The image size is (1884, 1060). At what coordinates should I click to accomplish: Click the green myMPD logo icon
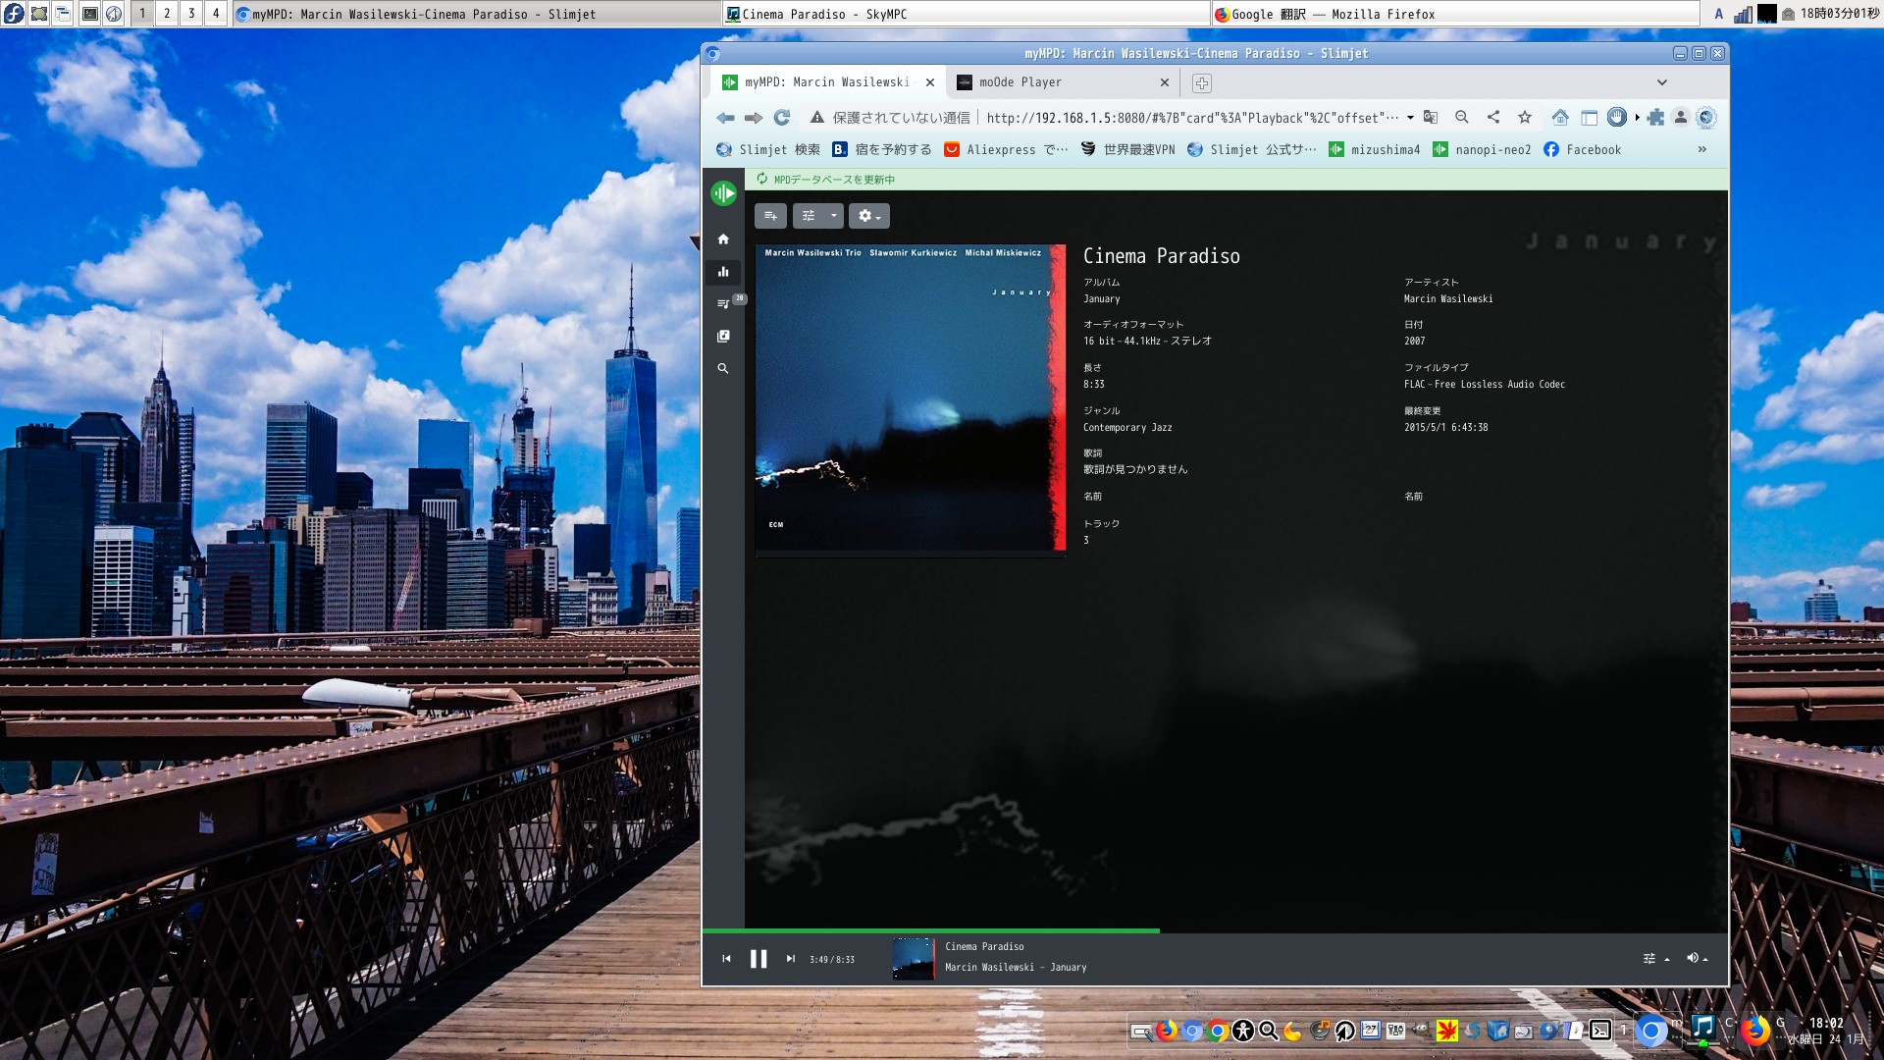click(724, 193)
